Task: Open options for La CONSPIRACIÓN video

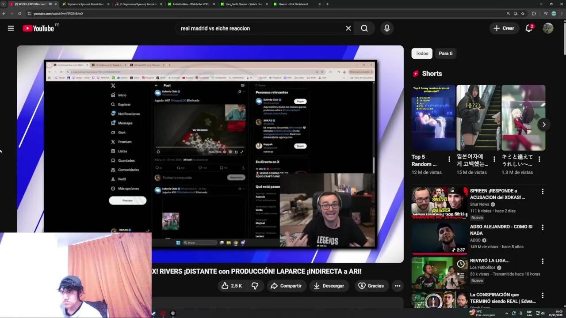Action: (543, 295)
